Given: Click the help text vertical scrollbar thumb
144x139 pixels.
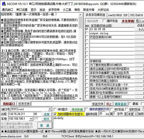Looking at the screenshot, I should pyautogui.click(x=80, y=23).
